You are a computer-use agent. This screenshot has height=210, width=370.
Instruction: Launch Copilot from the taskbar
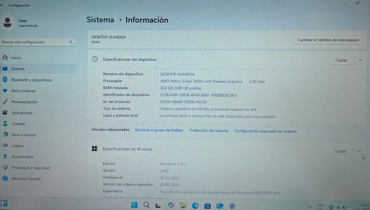[x=171, y=205]
